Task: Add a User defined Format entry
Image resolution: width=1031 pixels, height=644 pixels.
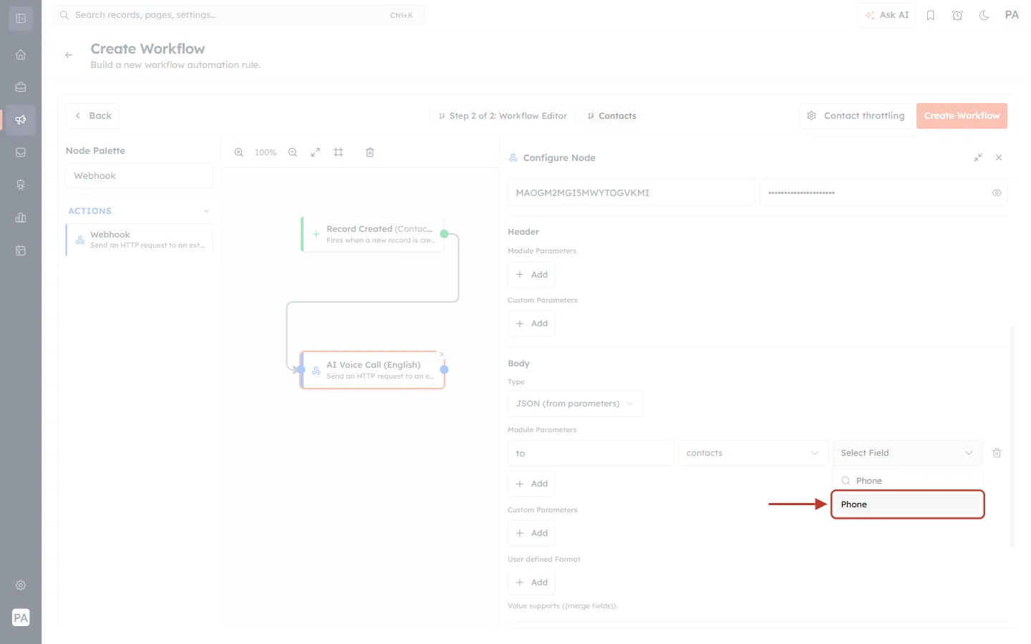Action: click(531, 582)
